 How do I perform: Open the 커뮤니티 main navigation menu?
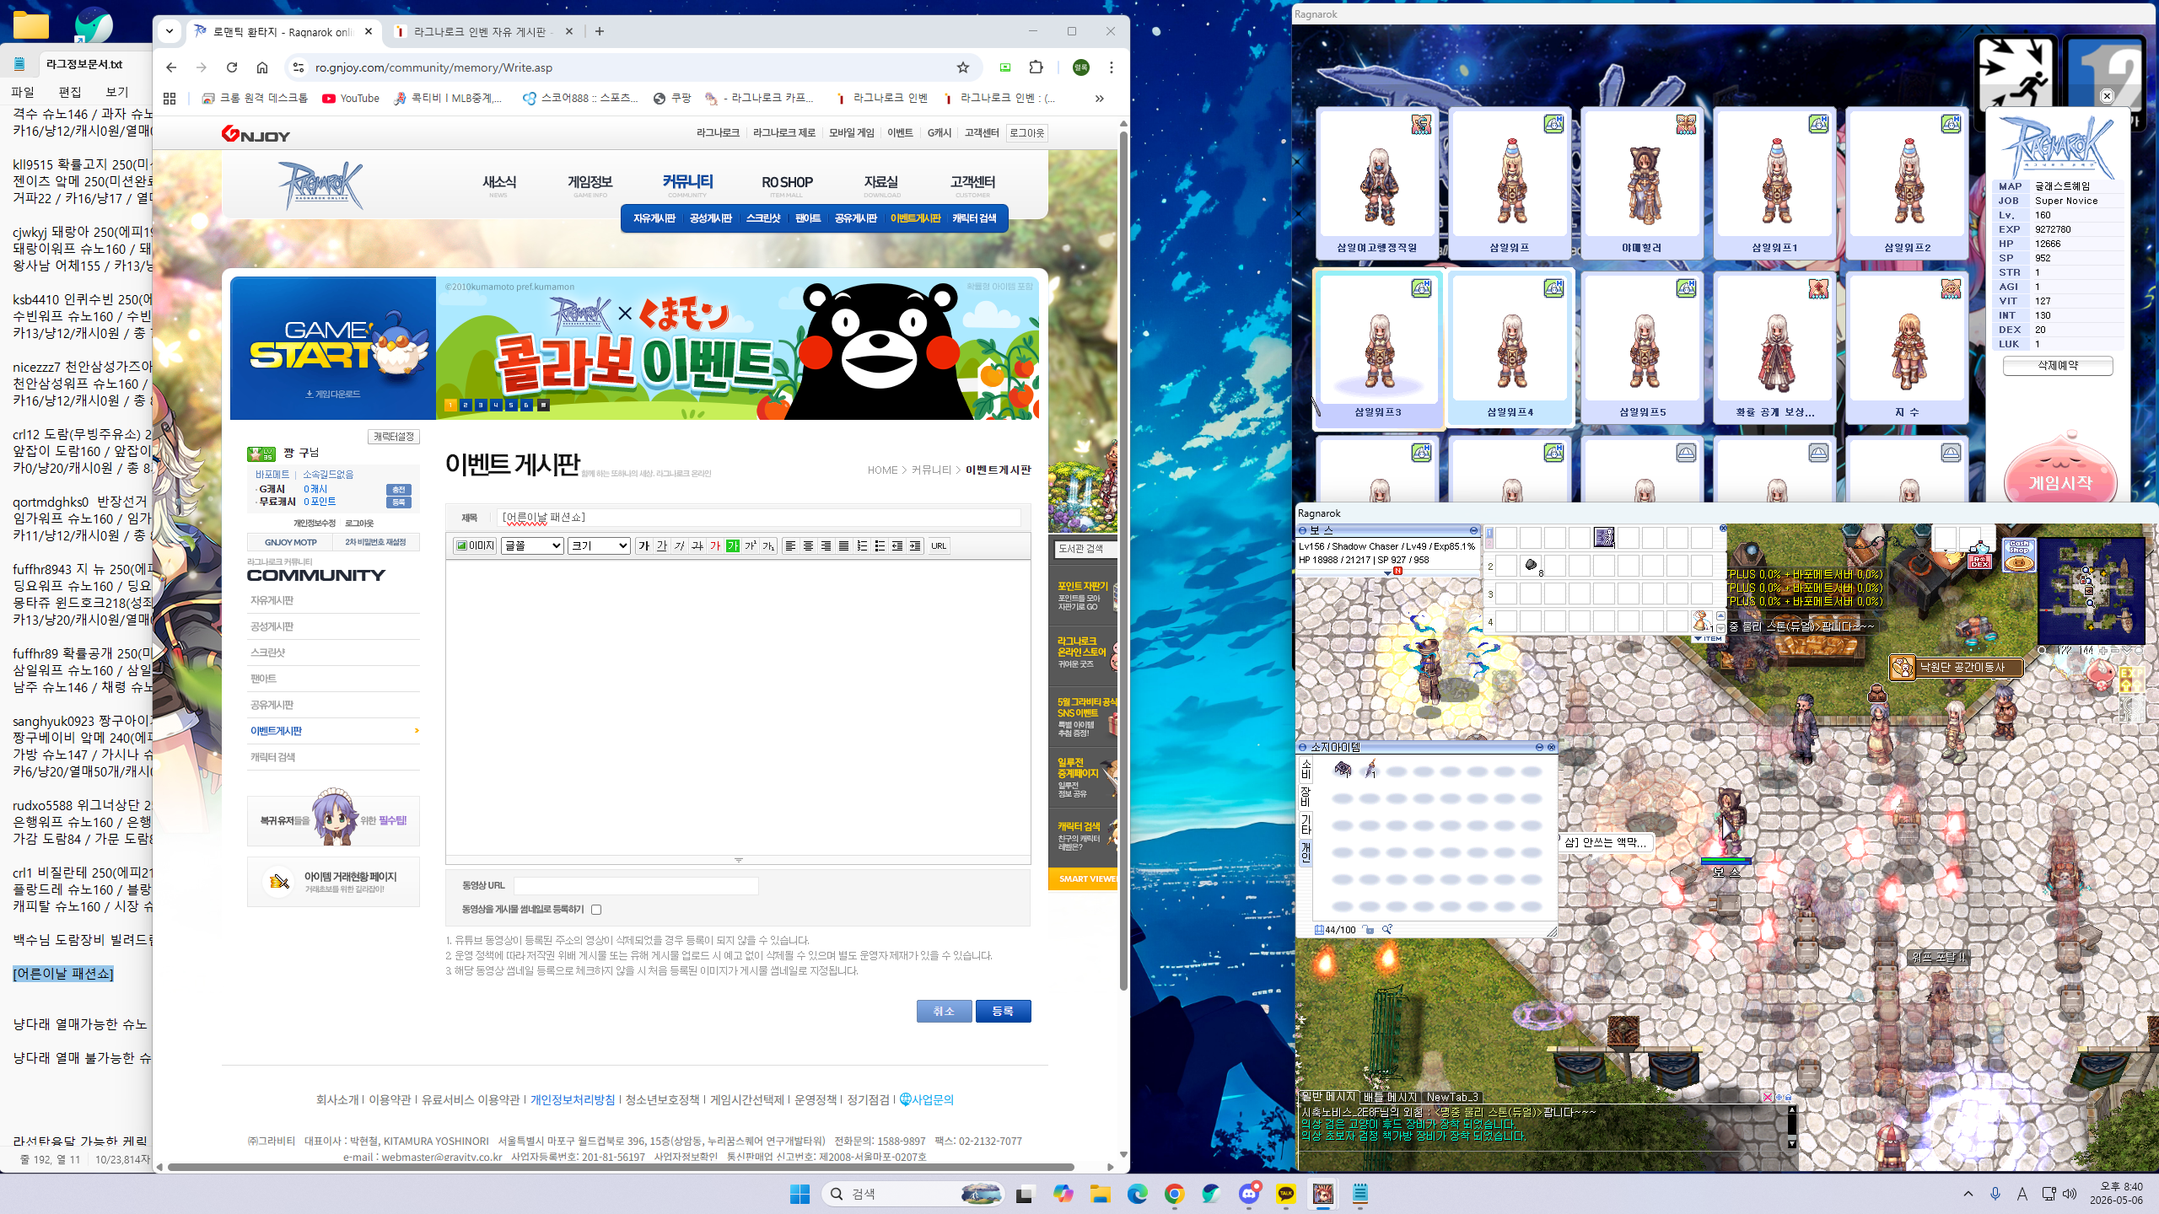point(687,183)
